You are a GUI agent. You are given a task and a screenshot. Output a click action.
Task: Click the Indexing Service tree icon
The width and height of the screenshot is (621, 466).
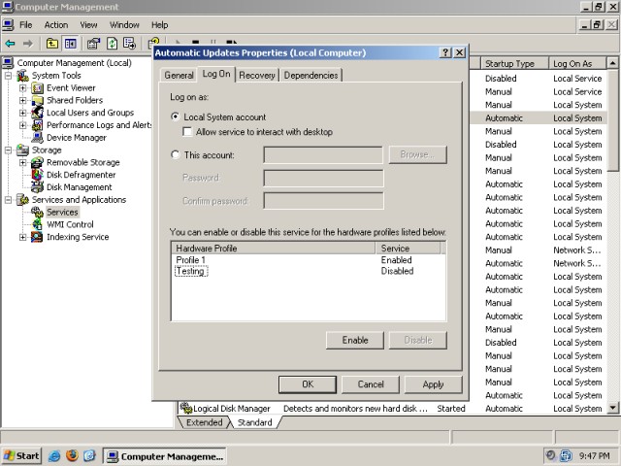tap(37, 237)
